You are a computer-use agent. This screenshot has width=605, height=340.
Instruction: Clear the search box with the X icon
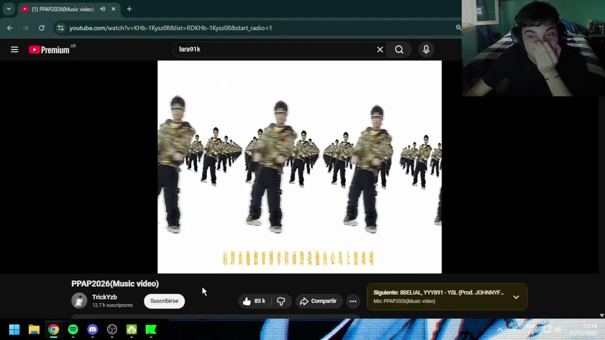(380, 50)
